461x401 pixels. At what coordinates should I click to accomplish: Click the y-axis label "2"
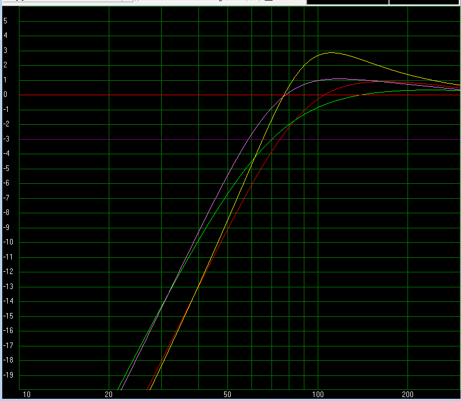point(5,65)
